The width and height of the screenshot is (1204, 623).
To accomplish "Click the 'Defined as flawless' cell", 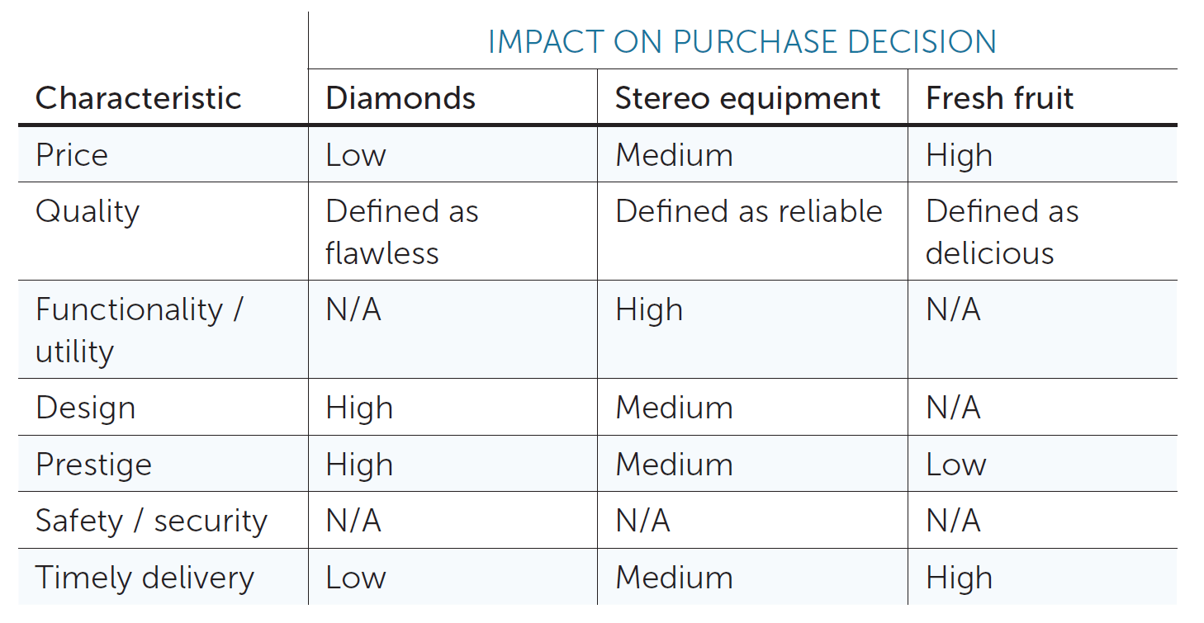I will (x=401, y=231).
